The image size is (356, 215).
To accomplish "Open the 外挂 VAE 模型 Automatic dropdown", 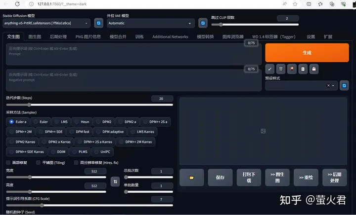I will point(150,23).
